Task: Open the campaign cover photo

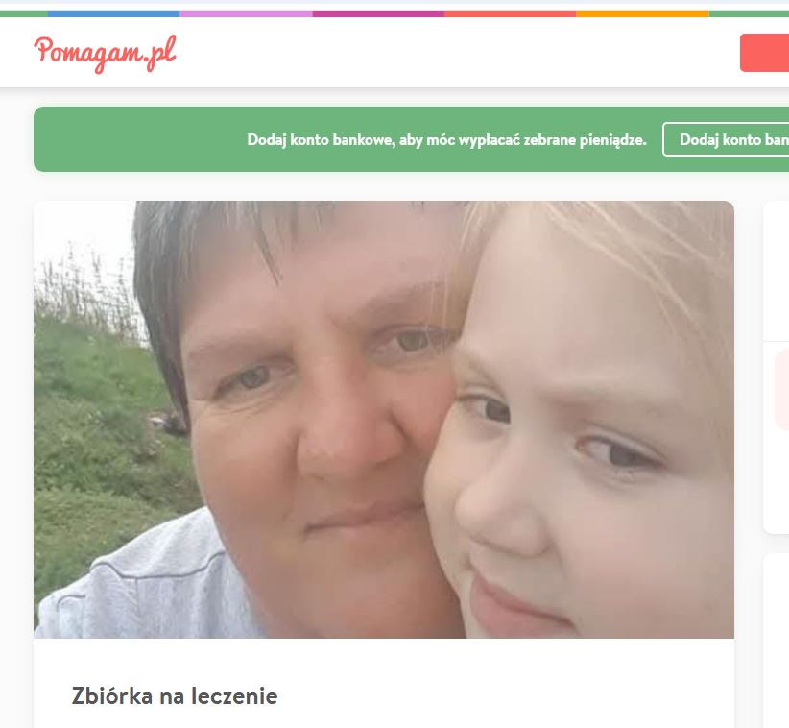Action: tap(383, 420)
